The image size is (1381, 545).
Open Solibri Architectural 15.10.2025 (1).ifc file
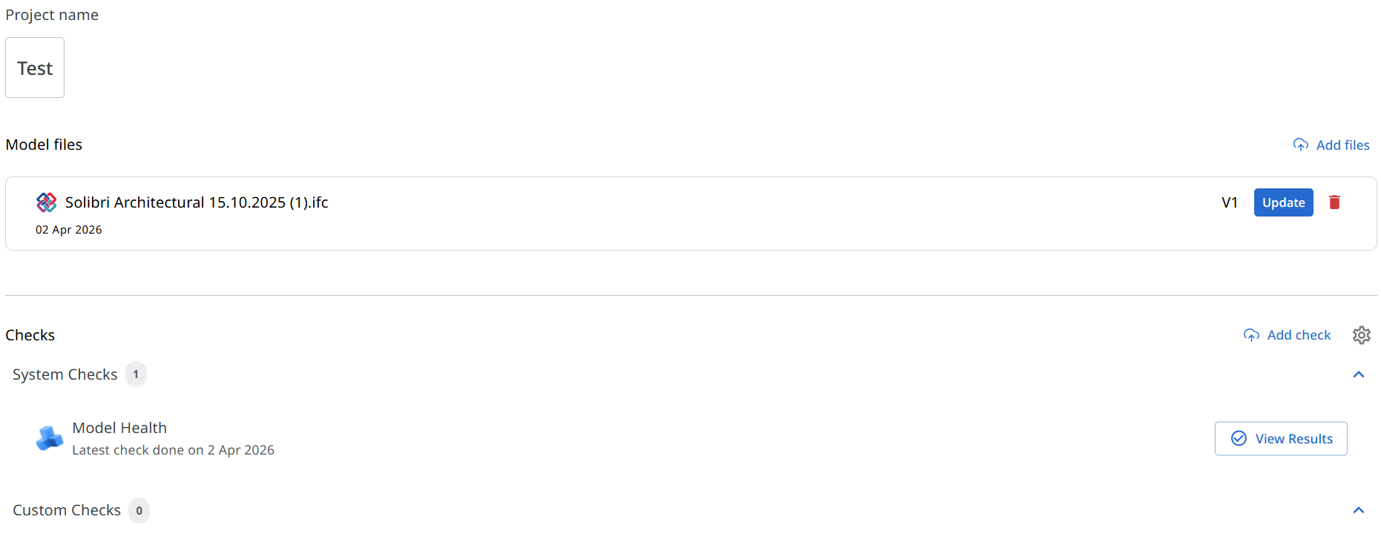(x=197, y=202)
